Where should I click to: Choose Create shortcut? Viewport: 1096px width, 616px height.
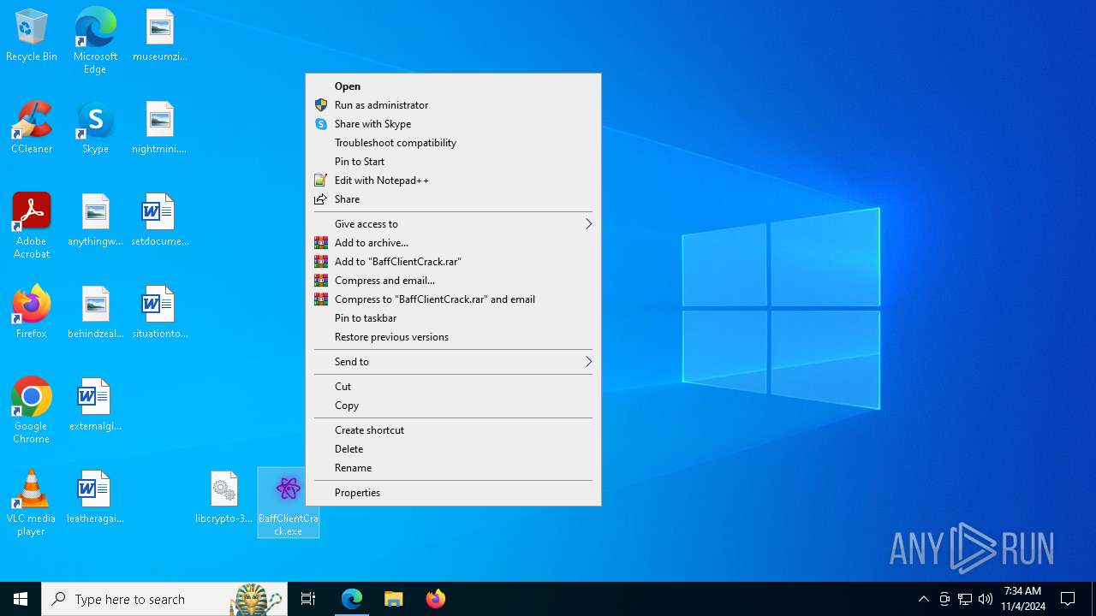click(453, 430)
